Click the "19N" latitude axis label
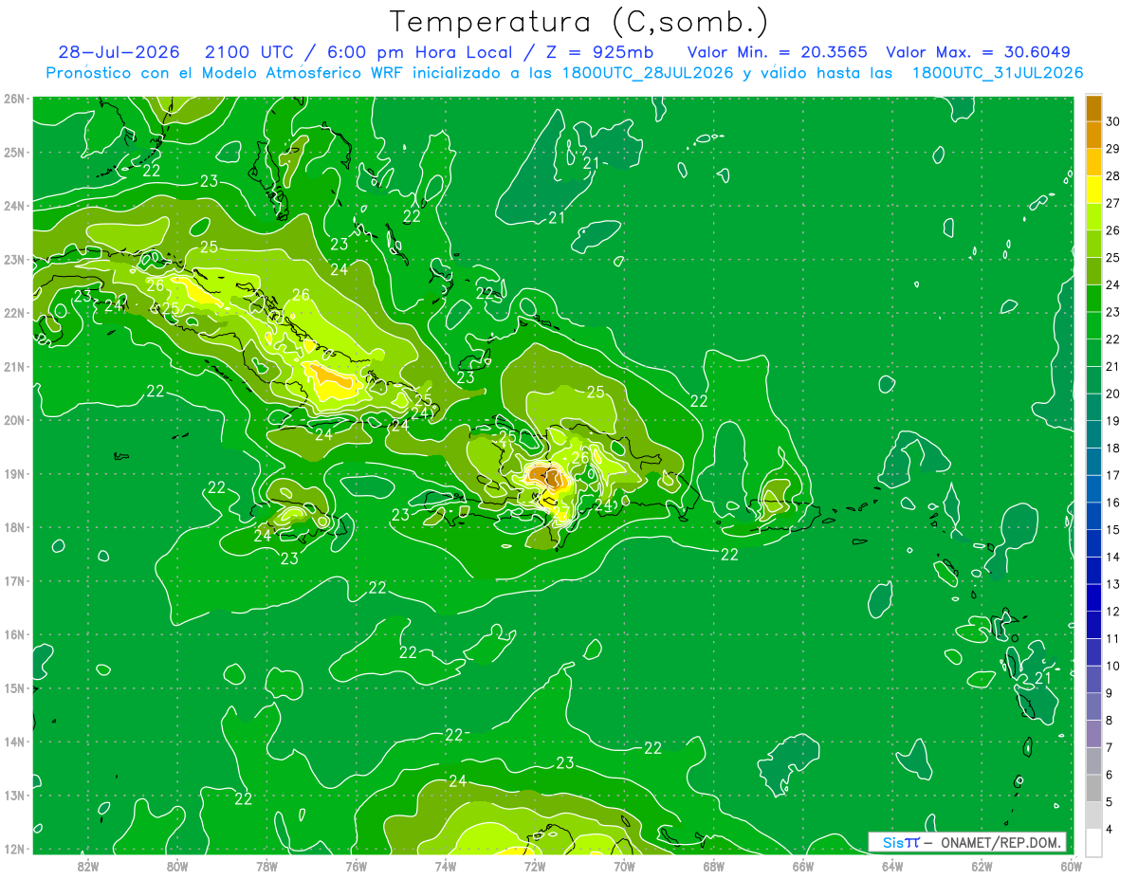The width and height of the screenshot is (1138, 879). coord(13,474)
